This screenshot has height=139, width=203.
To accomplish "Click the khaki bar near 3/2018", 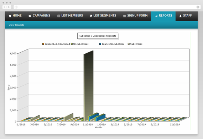I will (35, 118).
